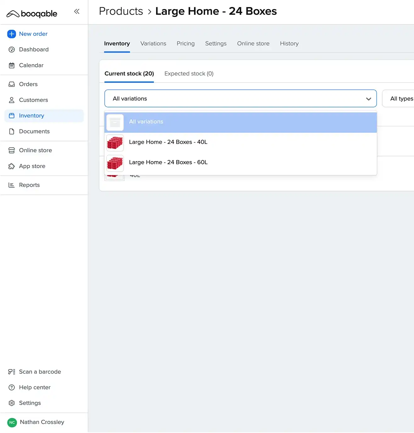Click the Online store storefront icon

tap(12, 150)
